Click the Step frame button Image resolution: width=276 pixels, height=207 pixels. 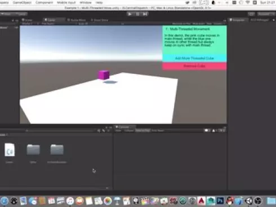pos(145,14)
